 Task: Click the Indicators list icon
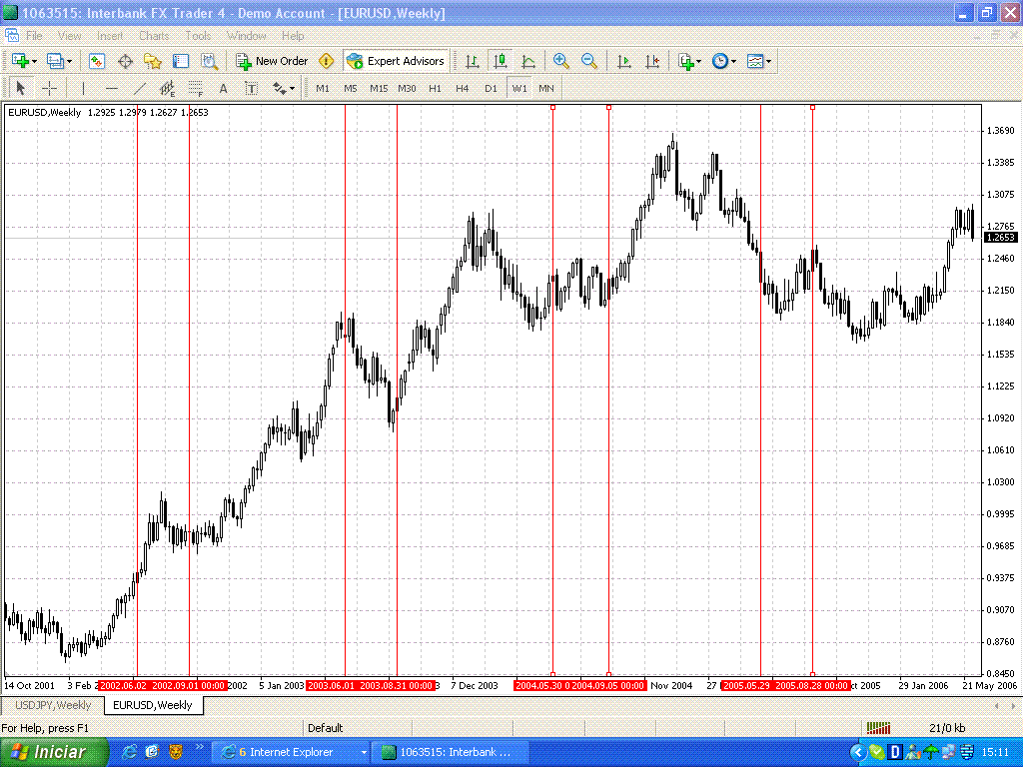[x=685, y=61]
